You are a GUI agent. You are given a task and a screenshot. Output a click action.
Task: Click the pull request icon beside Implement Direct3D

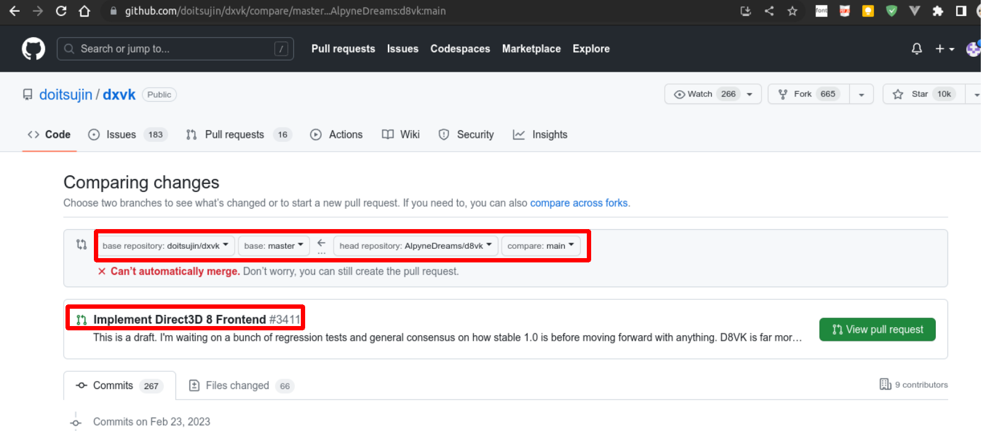[x=82, y=320]
